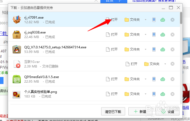The image size is (190, 121).
Task: Open the rj_ri7091.exe download
Action: click(112, 19)
